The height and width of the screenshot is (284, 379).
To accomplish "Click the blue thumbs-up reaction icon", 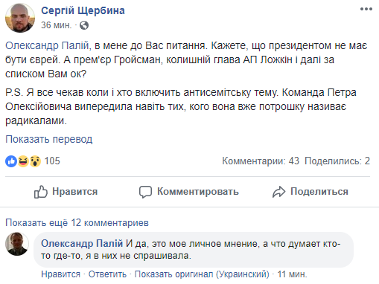I will (11, 161).
